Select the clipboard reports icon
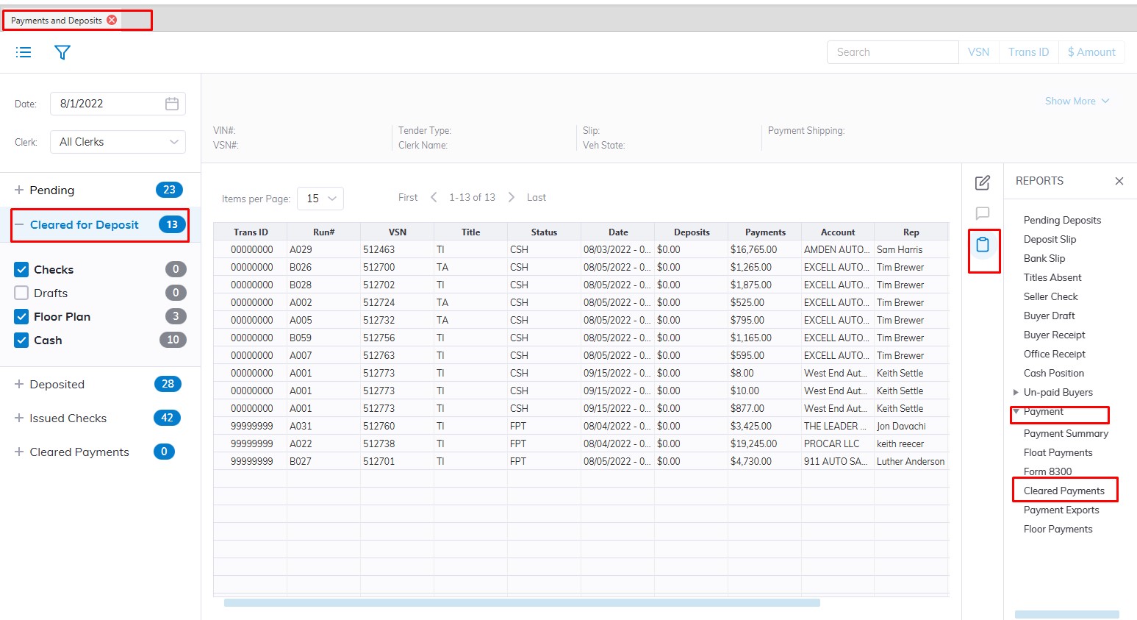This screenshot has height=620, width=1137. (x=983, y=245)
